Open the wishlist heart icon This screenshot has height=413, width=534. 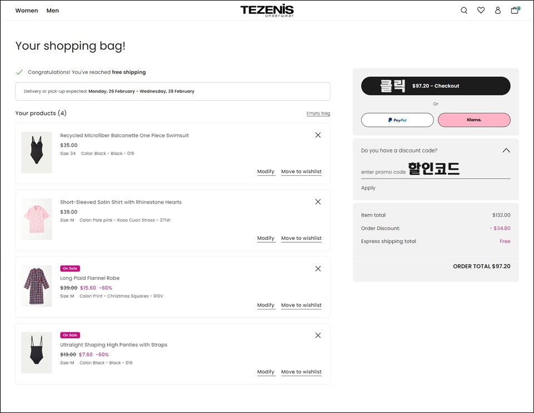click(x=481, y=10)
